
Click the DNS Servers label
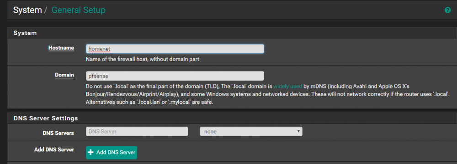[x=58, y=133]
